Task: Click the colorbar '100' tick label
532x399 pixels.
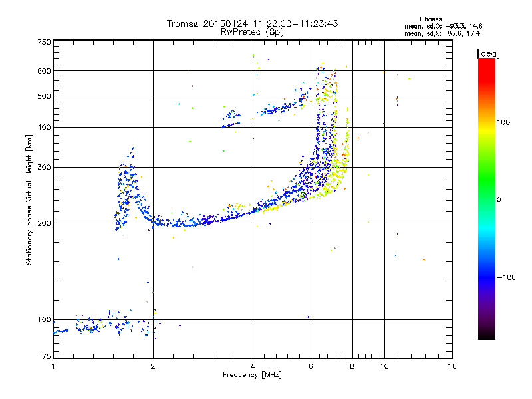Action: pyautogui.click(x=503, y=122)
